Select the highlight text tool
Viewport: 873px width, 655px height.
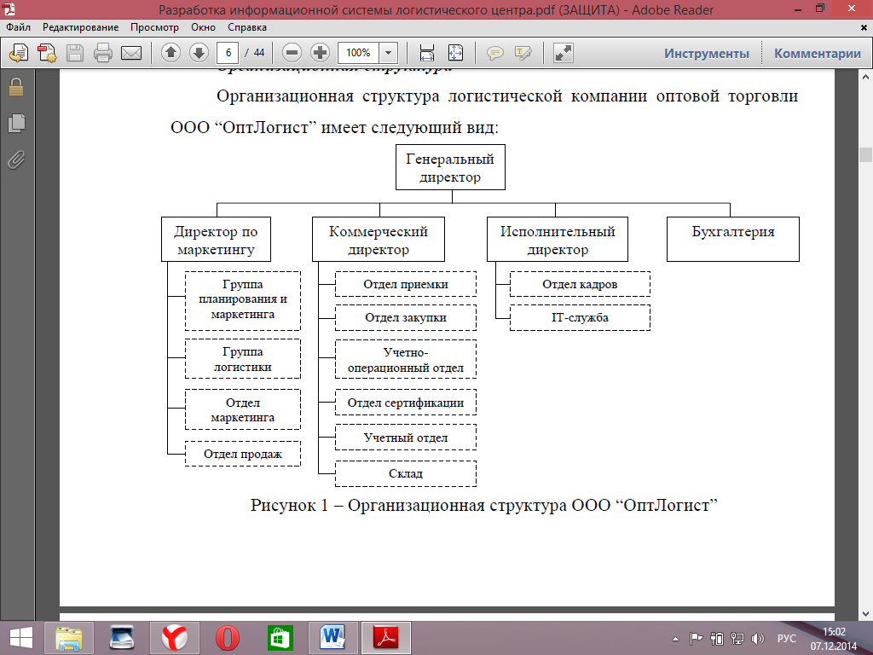(x=523, y=53)
